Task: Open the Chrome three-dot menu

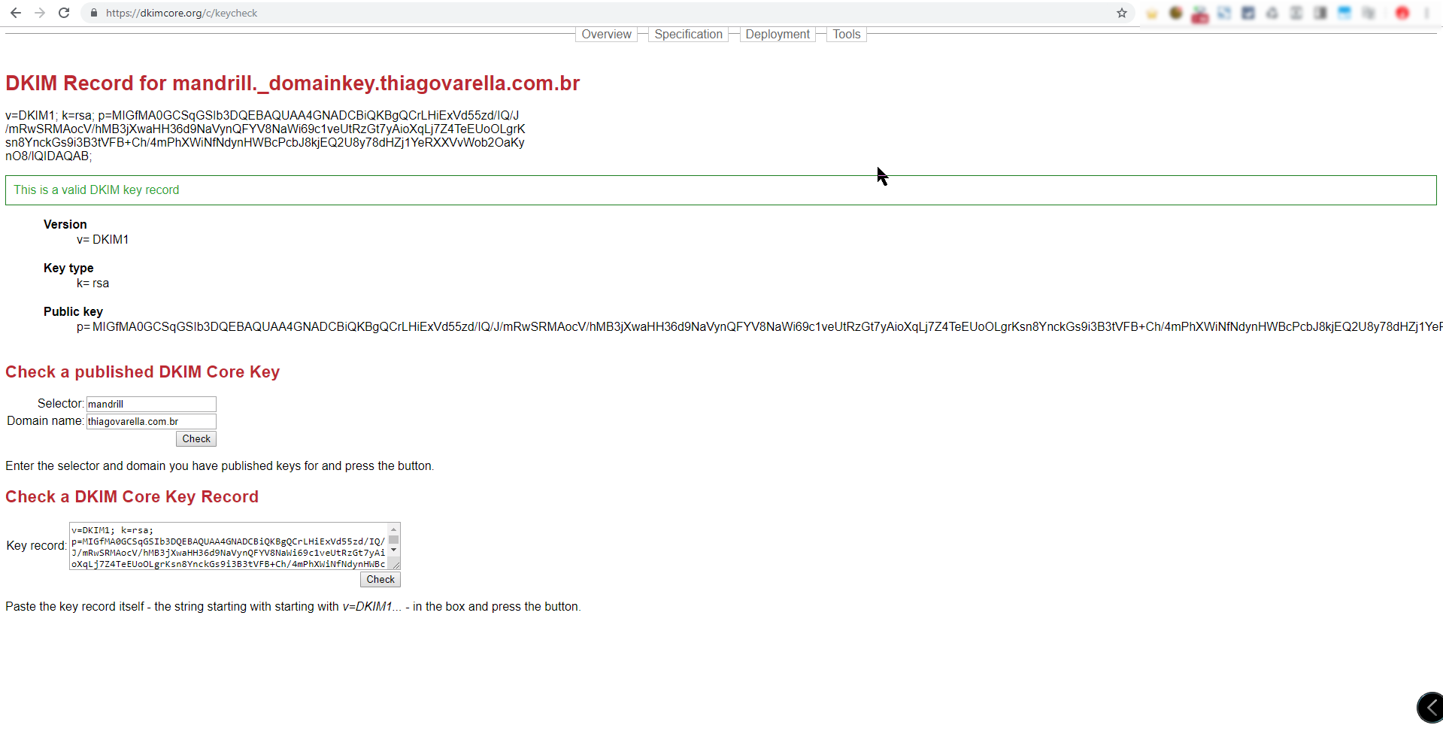Action: (x=1426, y=13)
